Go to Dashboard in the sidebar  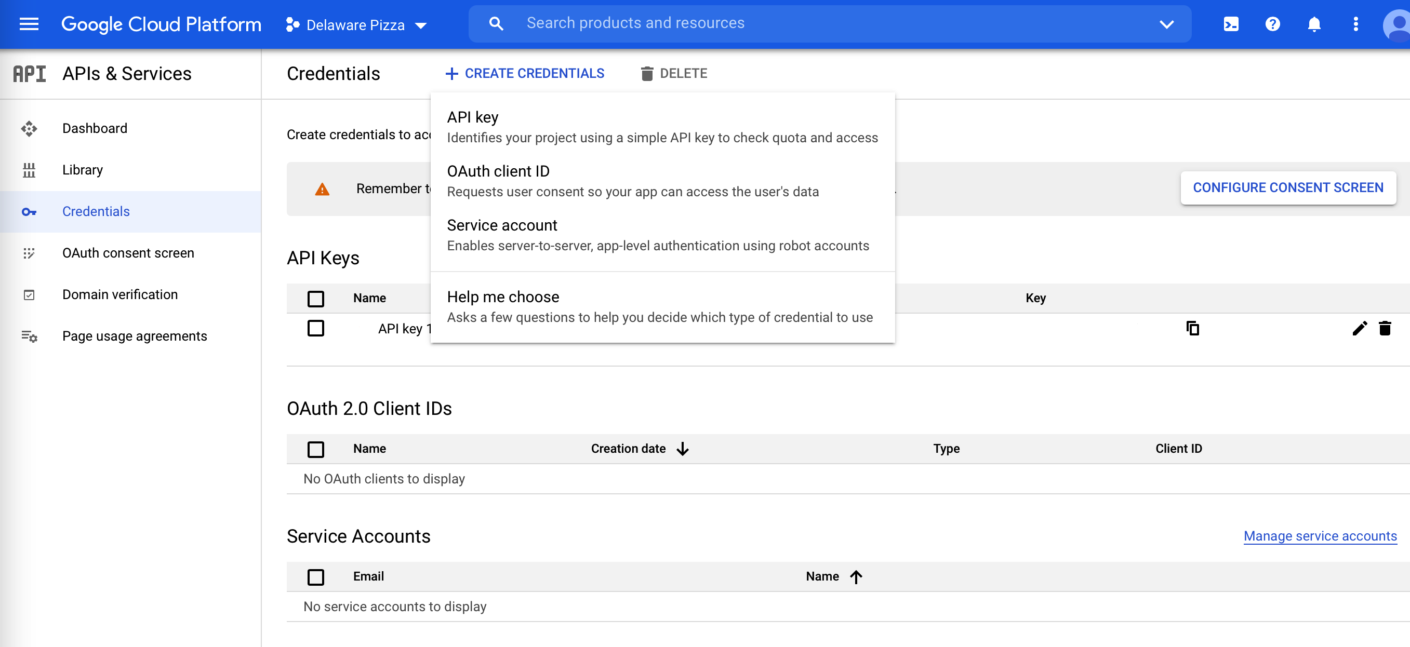tap(130, 129)
